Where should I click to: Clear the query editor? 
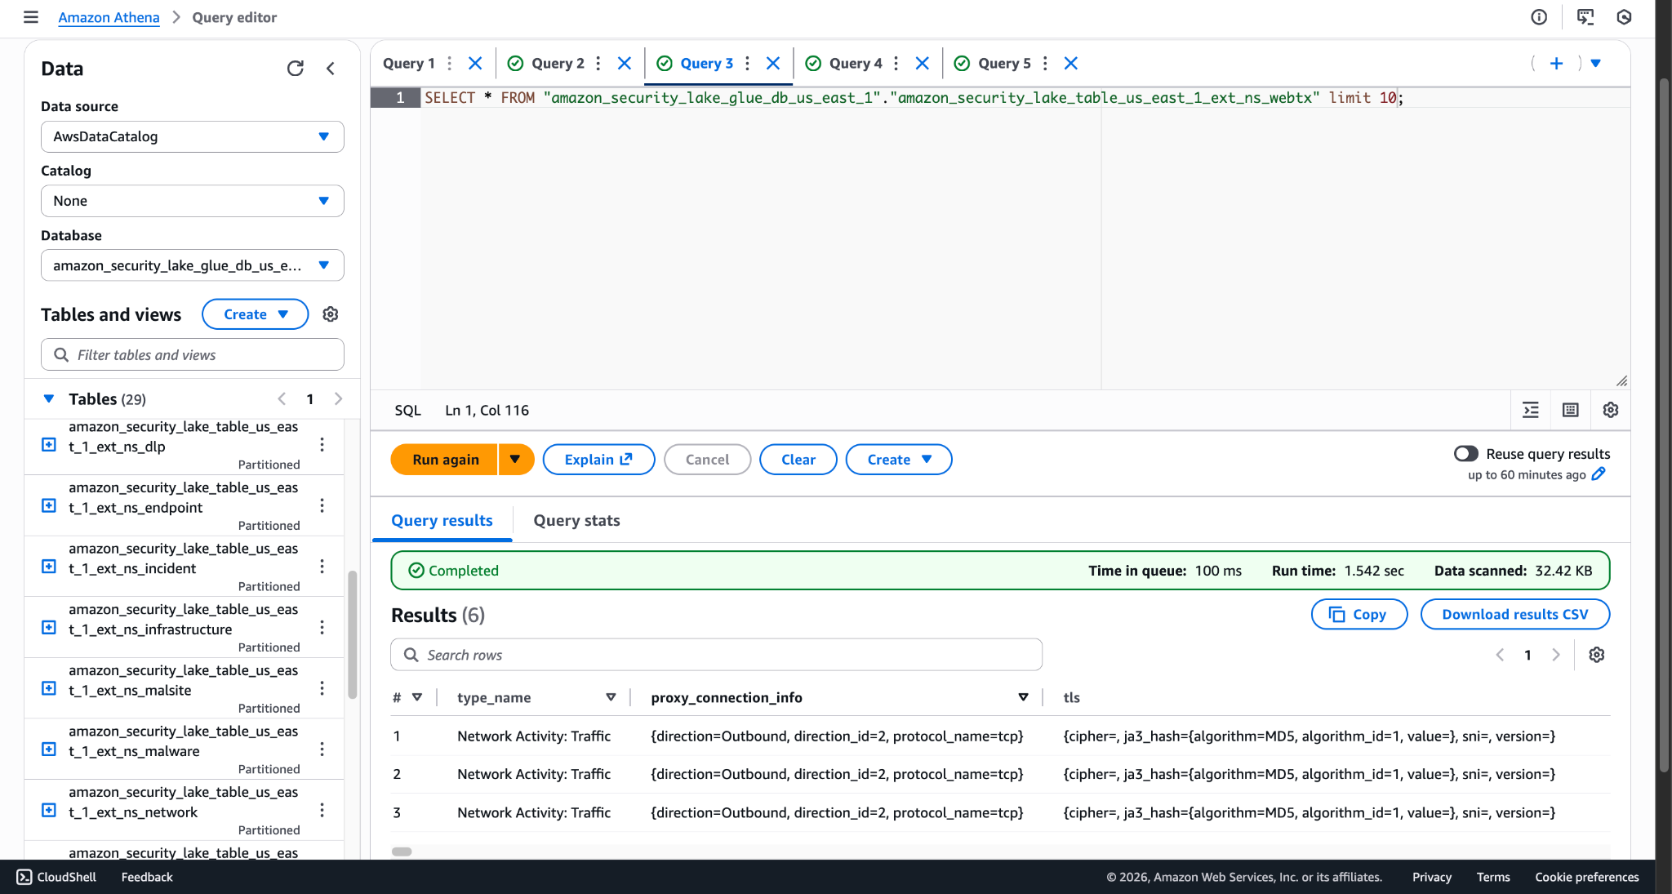[798, 460]
